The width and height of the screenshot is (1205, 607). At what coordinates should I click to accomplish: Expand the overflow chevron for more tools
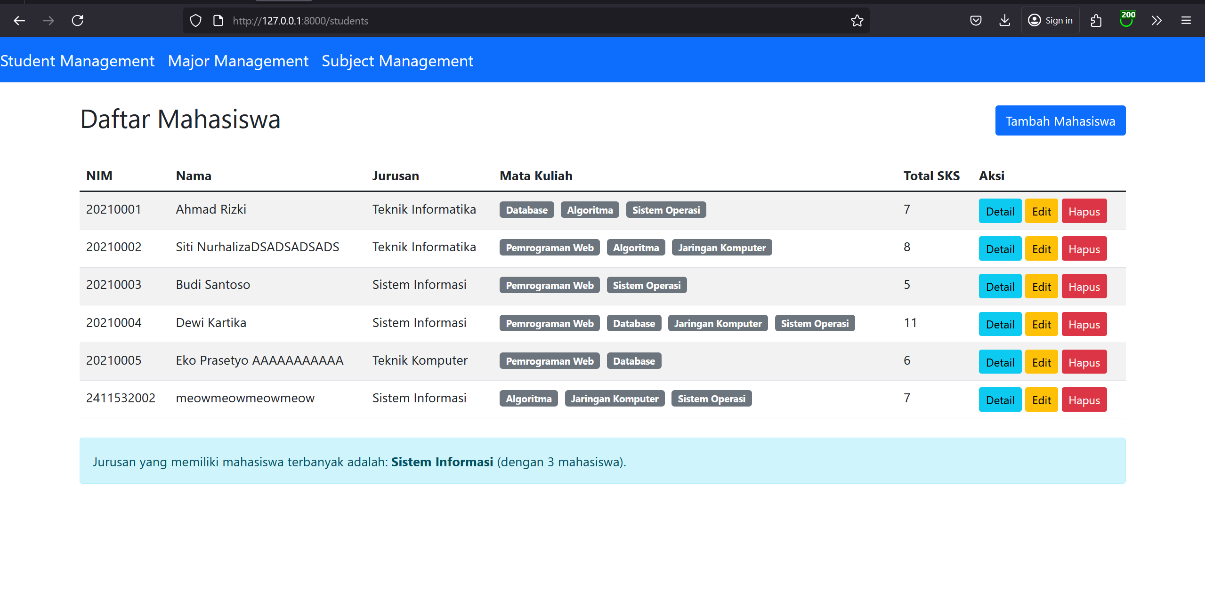1156,21
